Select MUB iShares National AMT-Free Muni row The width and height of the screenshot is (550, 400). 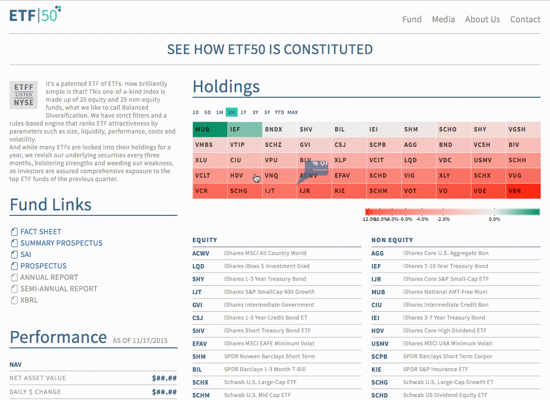[456, 292]
